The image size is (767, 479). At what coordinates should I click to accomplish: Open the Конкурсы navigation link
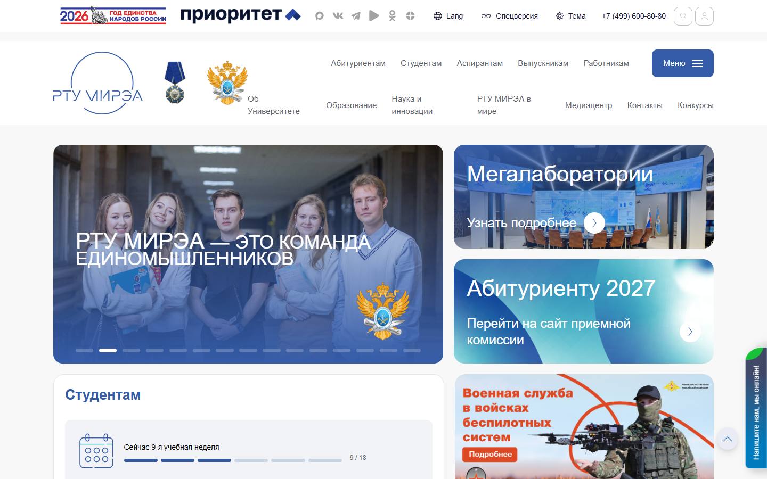pyautogui.click(x=695, y=105)
